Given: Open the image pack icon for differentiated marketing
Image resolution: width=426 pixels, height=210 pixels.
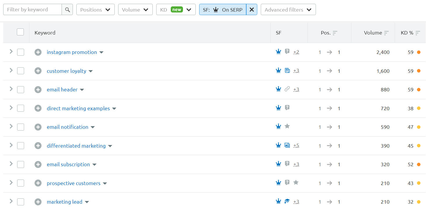Looking at the screenshot, I should pyautogui.click(x=287, y=145).
